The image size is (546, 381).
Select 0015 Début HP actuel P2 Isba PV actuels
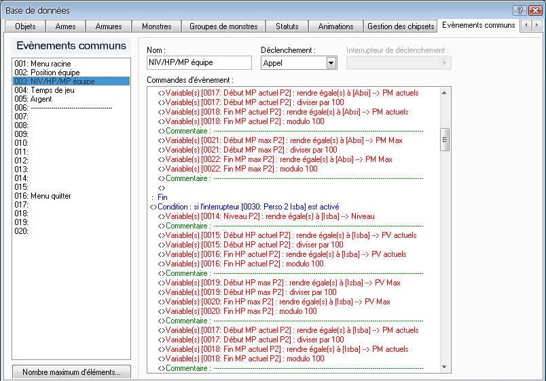tap(287, 235)
